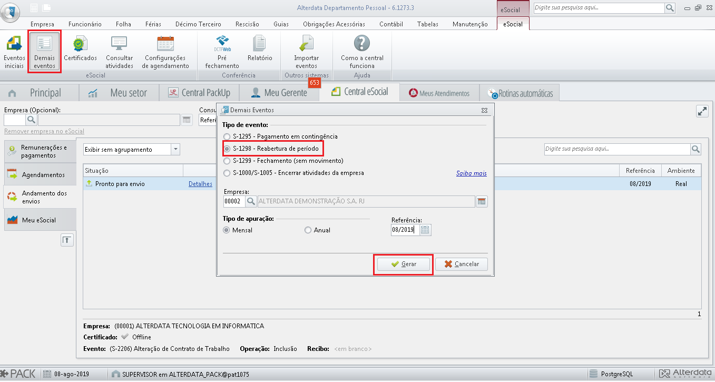Viewport: 715px width, 382px height.
Task: Open Remunerações e pagamentos section
Action: [x=40, y=152]
